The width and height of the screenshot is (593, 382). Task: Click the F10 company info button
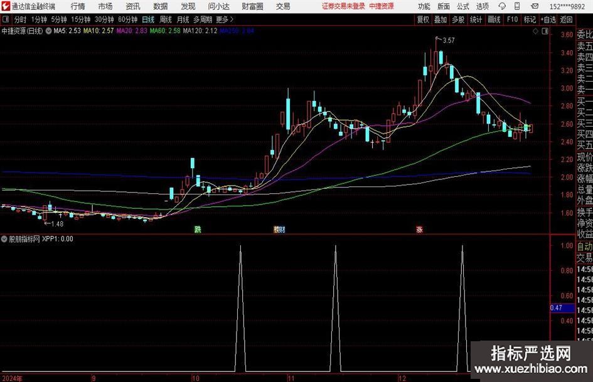coord(512,19)
